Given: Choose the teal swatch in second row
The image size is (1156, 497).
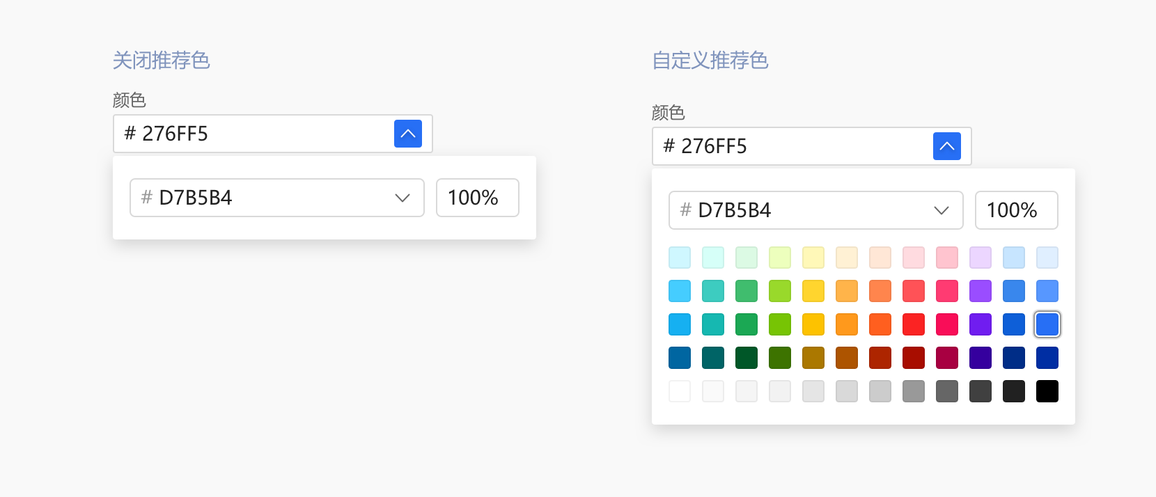Looking at the screenshot, I should click(x=713, y=291).
